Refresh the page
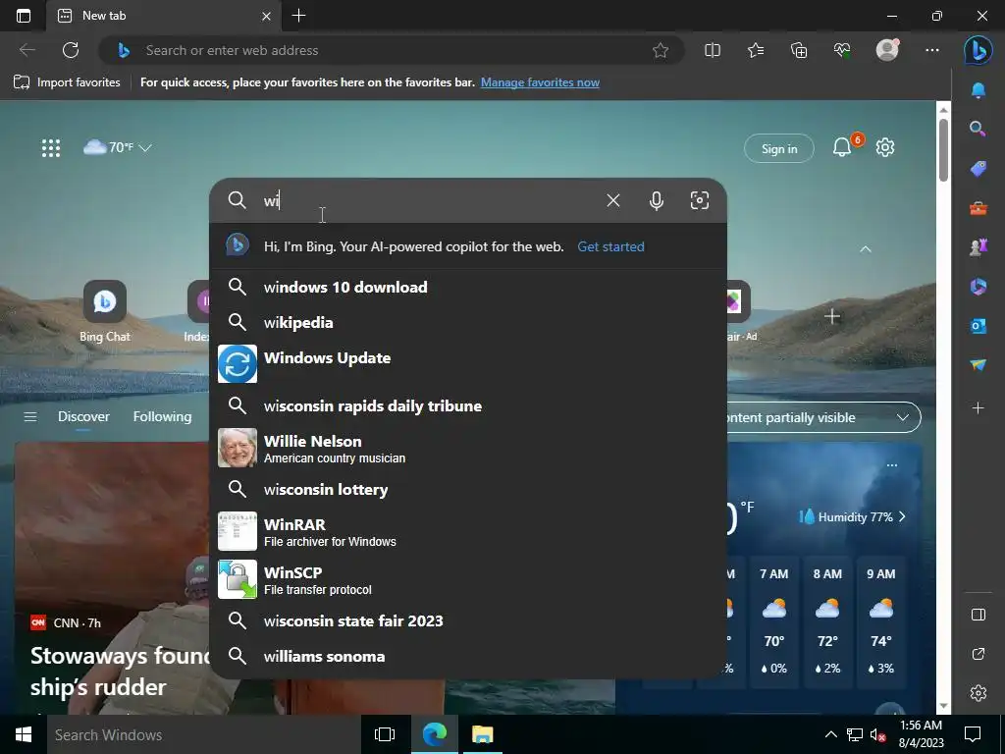The height and width of the screenshot is (754, 1005). tap(71, 50)
